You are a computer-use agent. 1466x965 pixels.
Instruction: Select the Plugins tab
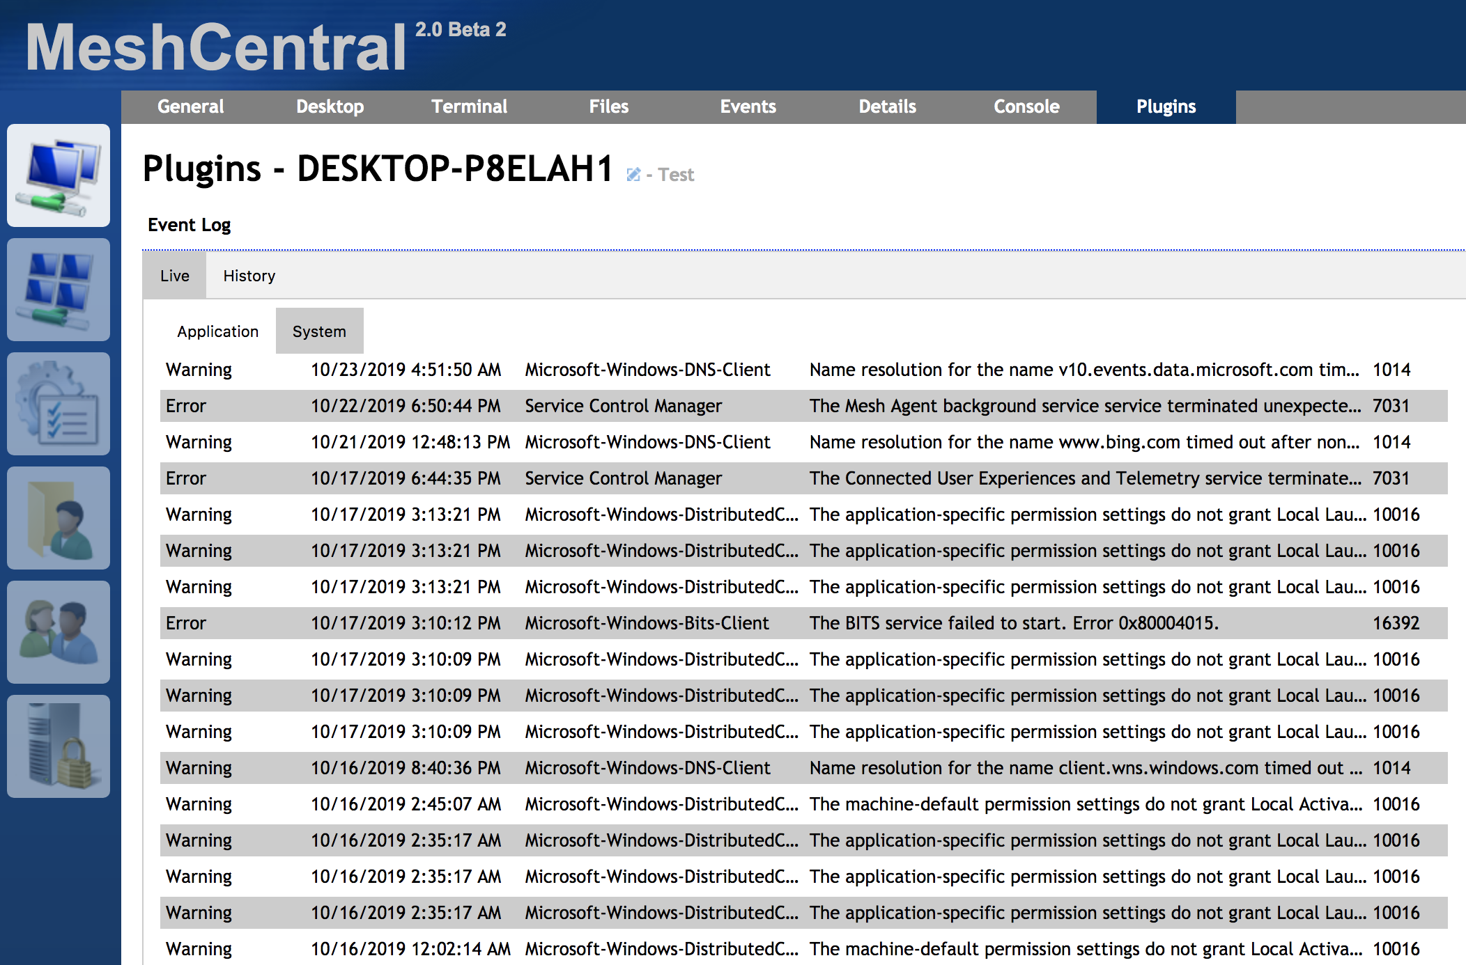point(1166,107)
